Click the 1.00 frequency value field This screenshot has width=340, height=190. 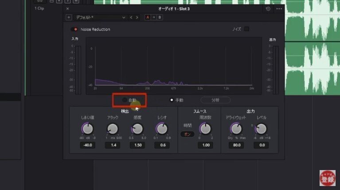click(x=205, y=145)
